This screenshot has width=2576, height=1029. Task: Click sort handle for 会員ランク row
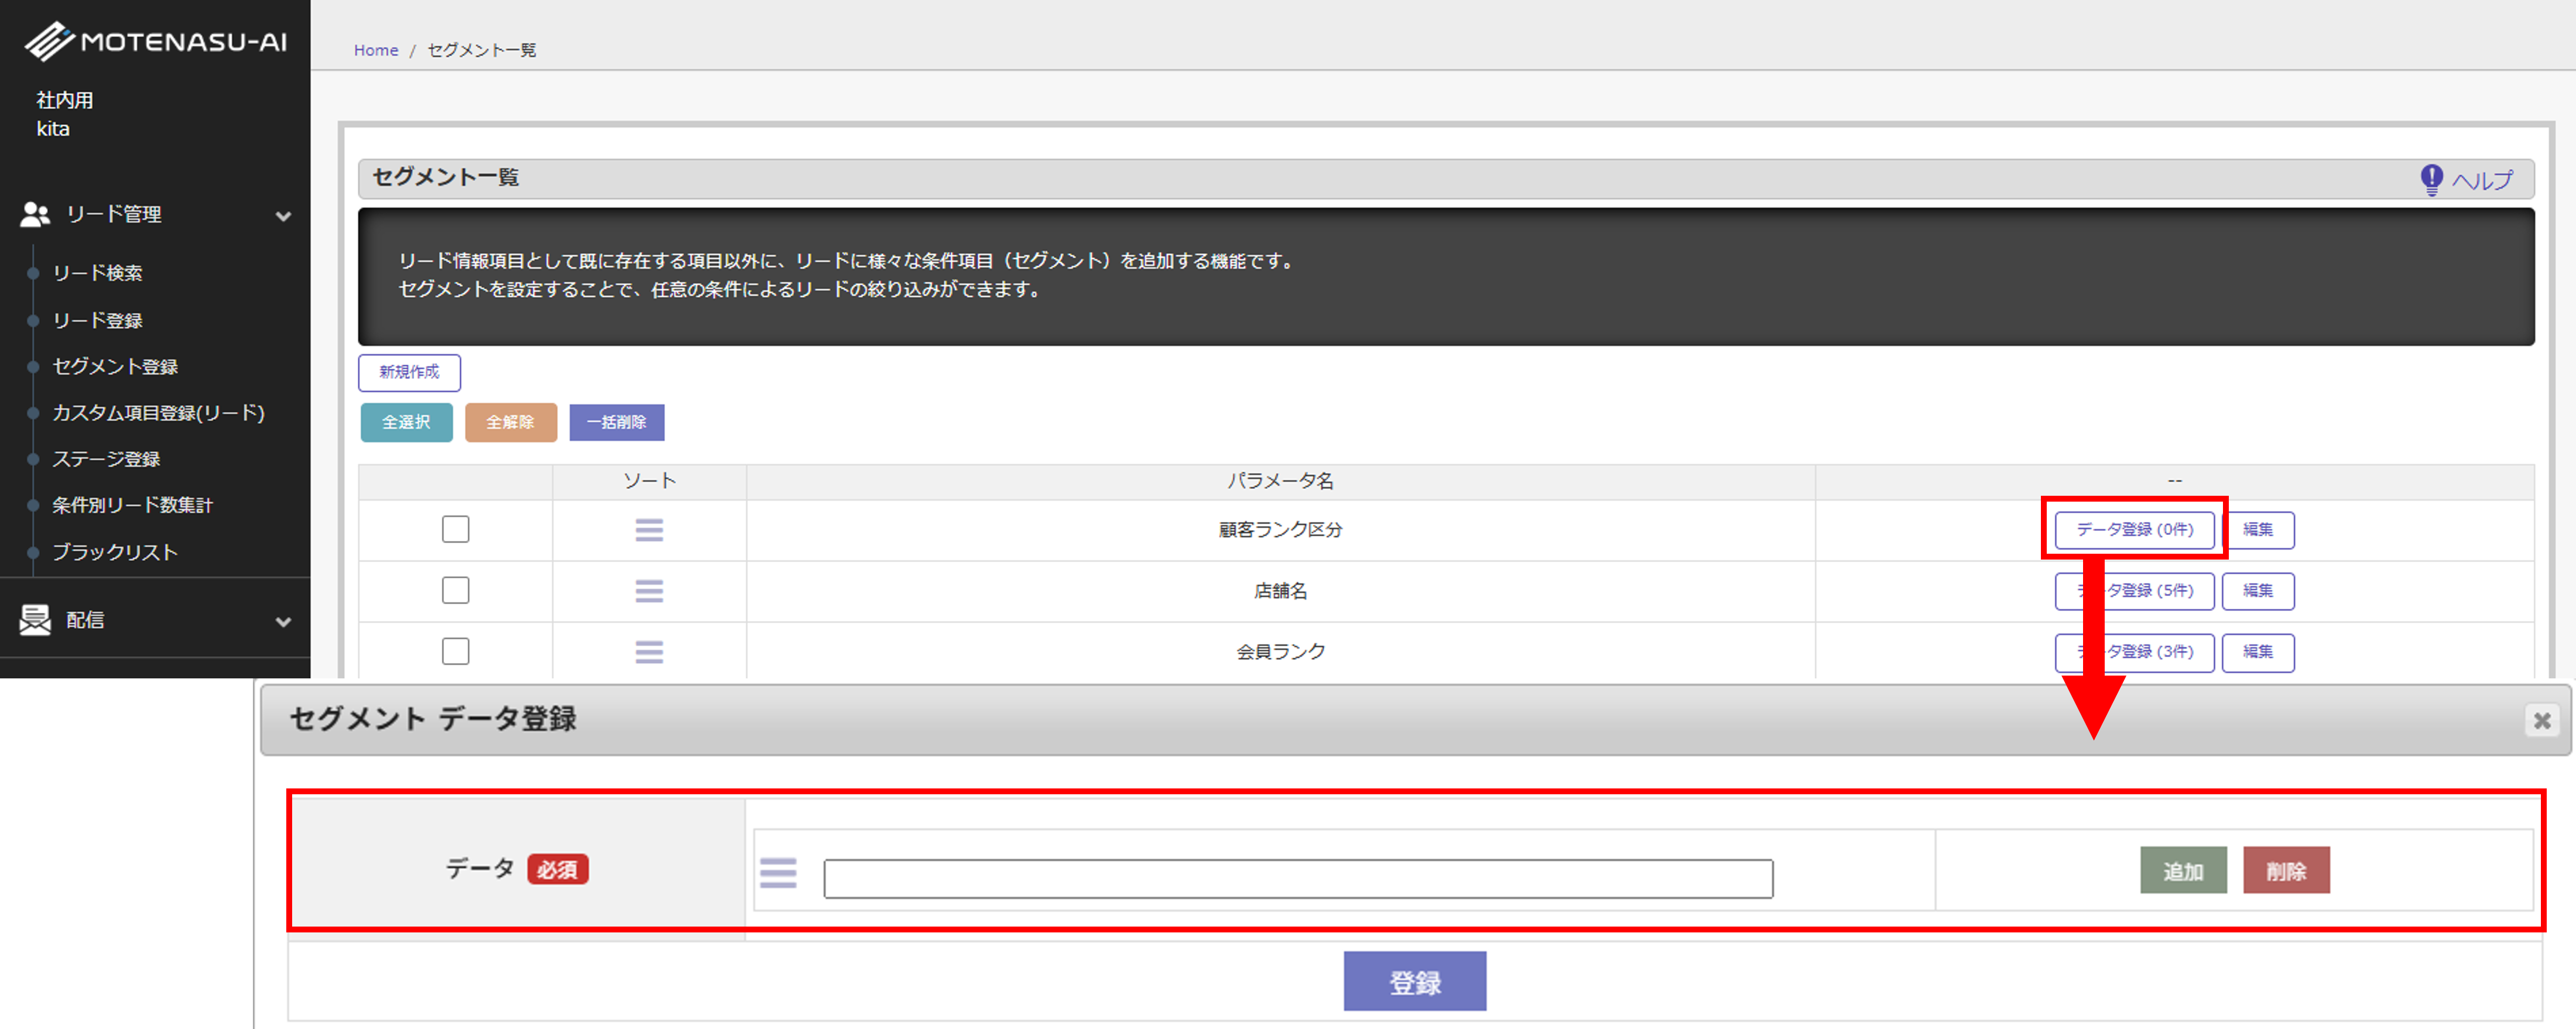coord(649,652)
